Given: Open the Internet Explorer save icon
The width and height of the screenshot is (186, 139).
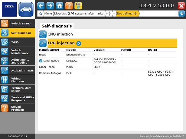Looking at the screenshot, I should tap(78, 5).
